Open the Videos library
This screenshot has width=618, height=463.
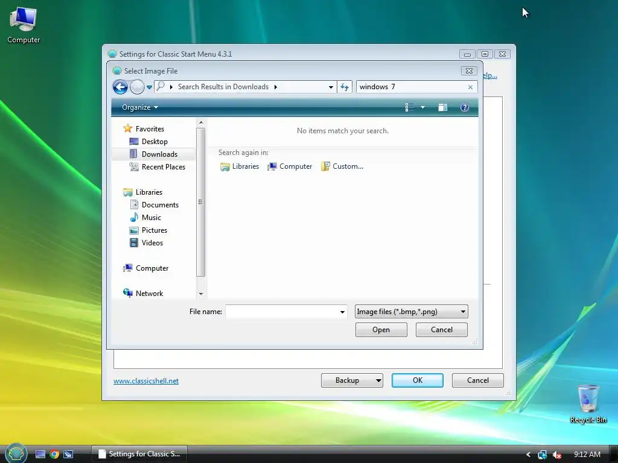click(152, 242)
